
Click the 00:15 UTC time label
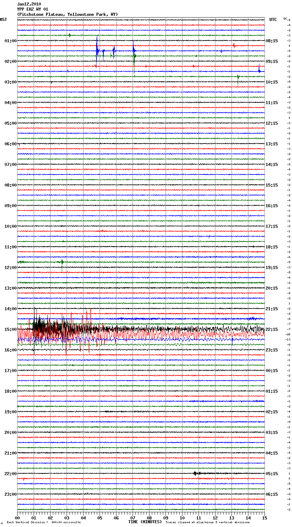pos(272,371)
